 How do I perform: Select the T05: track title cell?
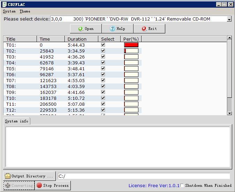tap(11, 69)
